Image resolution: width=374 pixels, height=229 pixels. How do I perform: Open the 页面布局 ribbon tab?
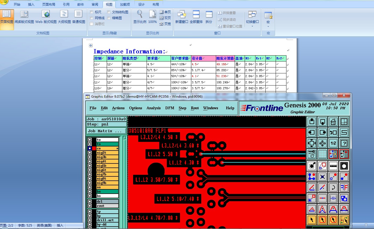click(49, 5)
